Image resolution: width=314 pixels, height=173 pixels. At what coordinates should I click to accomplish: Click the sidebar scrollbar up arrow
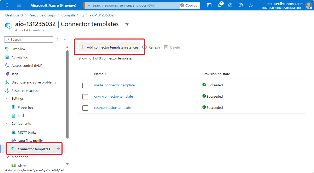pyautogui.click(x=67, y=47)
